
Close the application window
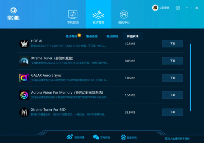pos(197,8)
